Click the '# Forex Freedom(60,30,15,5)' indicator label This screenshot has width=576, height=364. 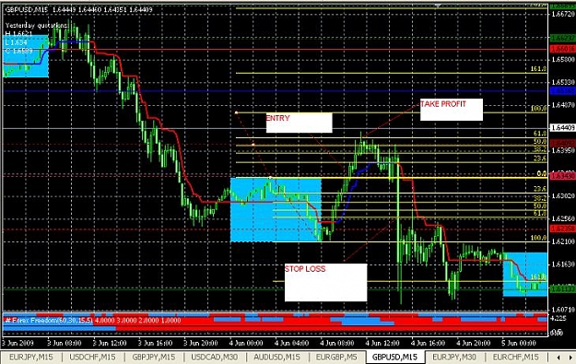tap(49, 321)
